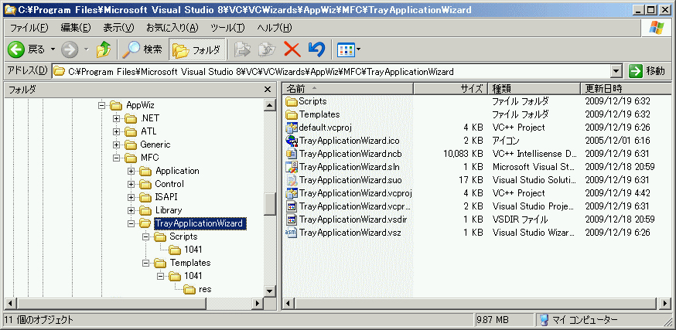This screenshot has width=676, height=330.
Task: Click the Move To folder toolbar icon
Action: click(242, 50)
